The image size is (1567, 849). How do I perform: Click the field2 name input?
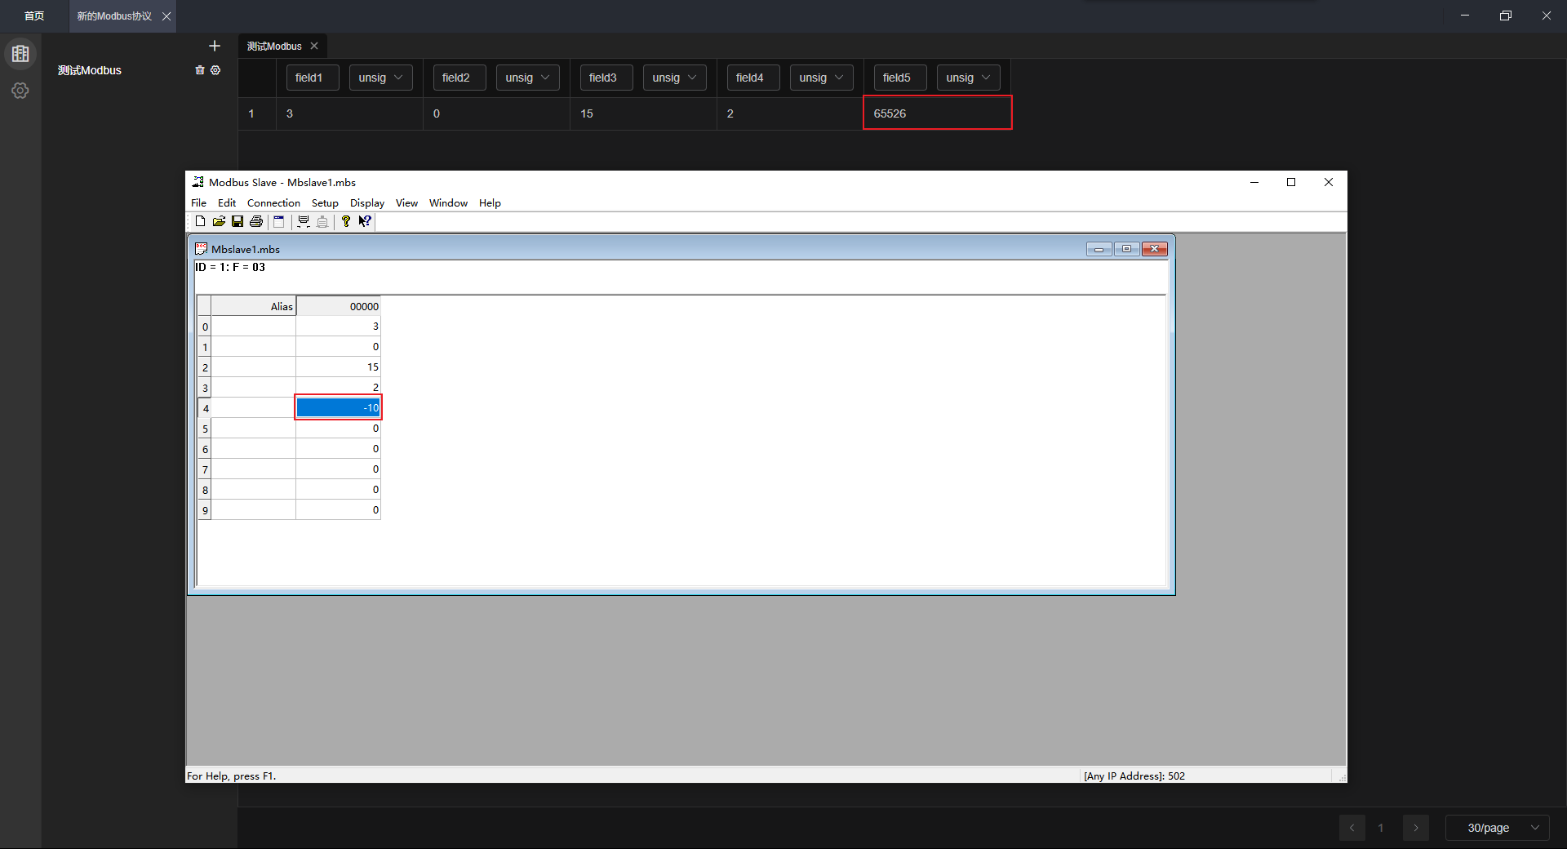pyautogui.click(x=459, y=78)
